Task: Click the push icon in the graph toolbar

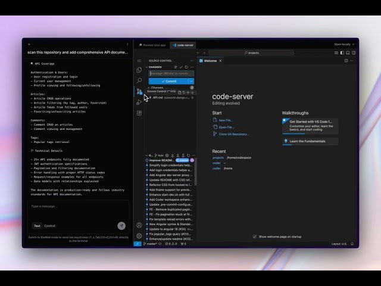Action: tap(183, 156)
